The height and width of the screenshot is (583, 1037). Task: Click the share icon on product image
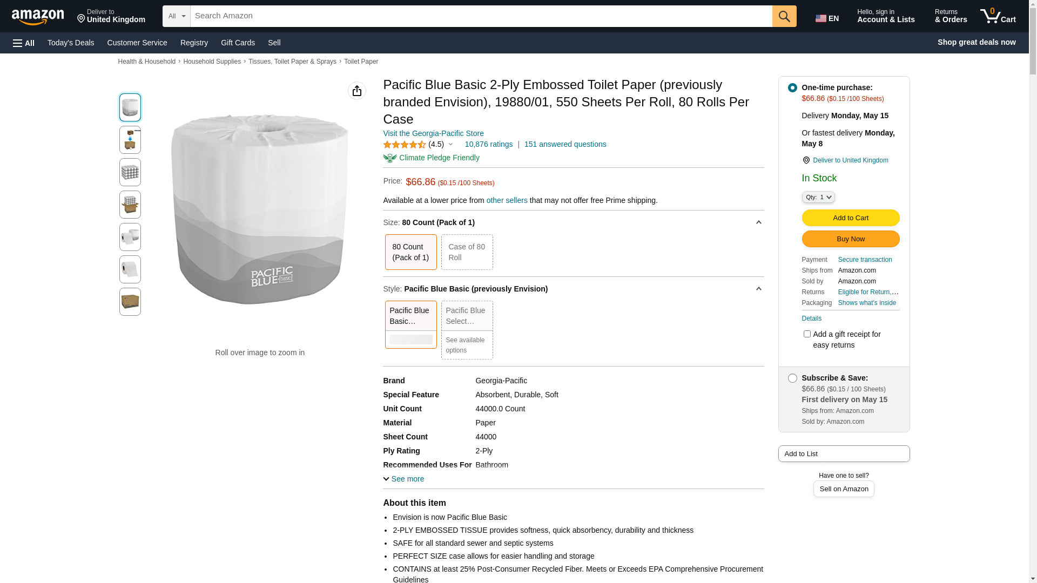click(x=356, y=91)
